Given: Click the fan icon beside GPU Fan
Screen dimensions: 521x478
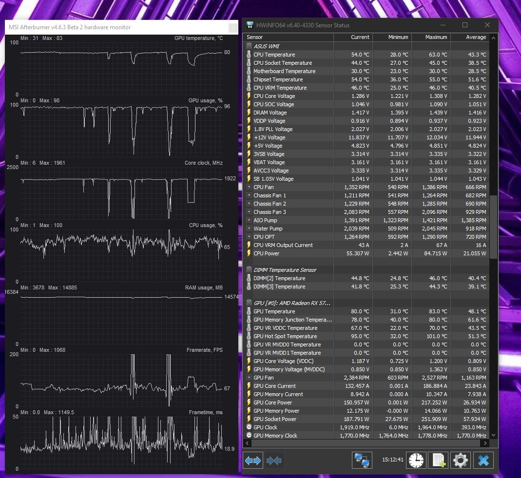Looking at the screenshot, I should [x=249, y=378].
